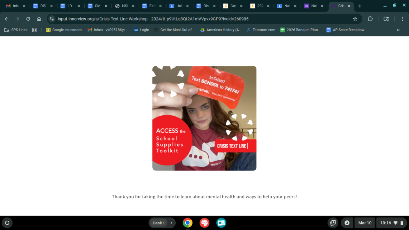Image resolution: width=409 pixels, height=230 pixels.
Task: Open the status tray showing 10:16
Action: [x=392, y=223]
